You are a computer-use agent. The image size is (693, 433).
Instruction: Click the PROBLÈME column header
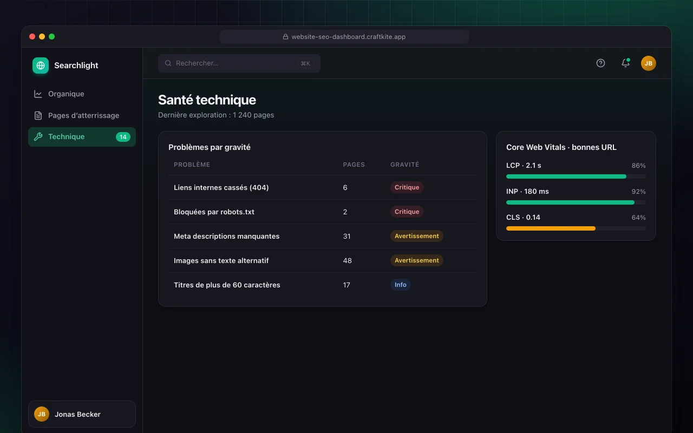pyautogui.click(x=192, y=165)
